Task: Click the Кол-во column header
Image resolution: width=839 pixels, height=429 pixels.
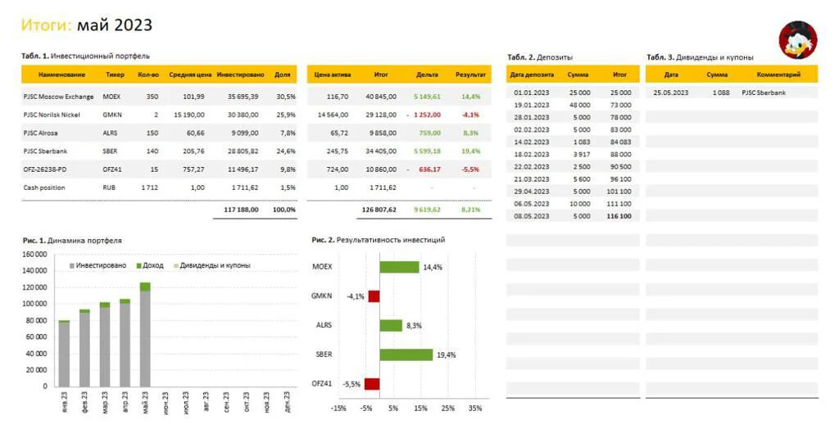Action: coord(148,75)
